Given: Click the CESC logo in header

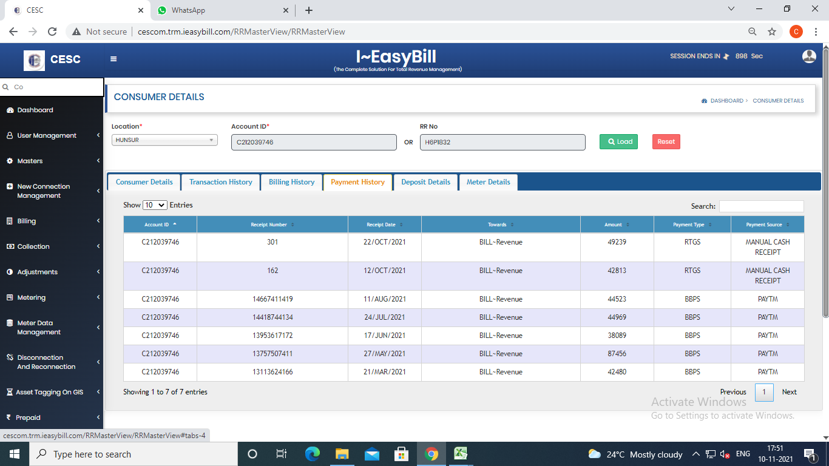Looking at the screenshot, I should click(x=34, y=59).
